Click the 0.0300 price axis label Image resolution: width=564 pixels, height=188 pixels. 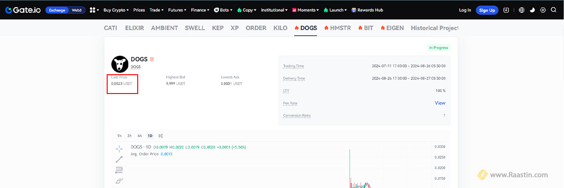[439, 147]
